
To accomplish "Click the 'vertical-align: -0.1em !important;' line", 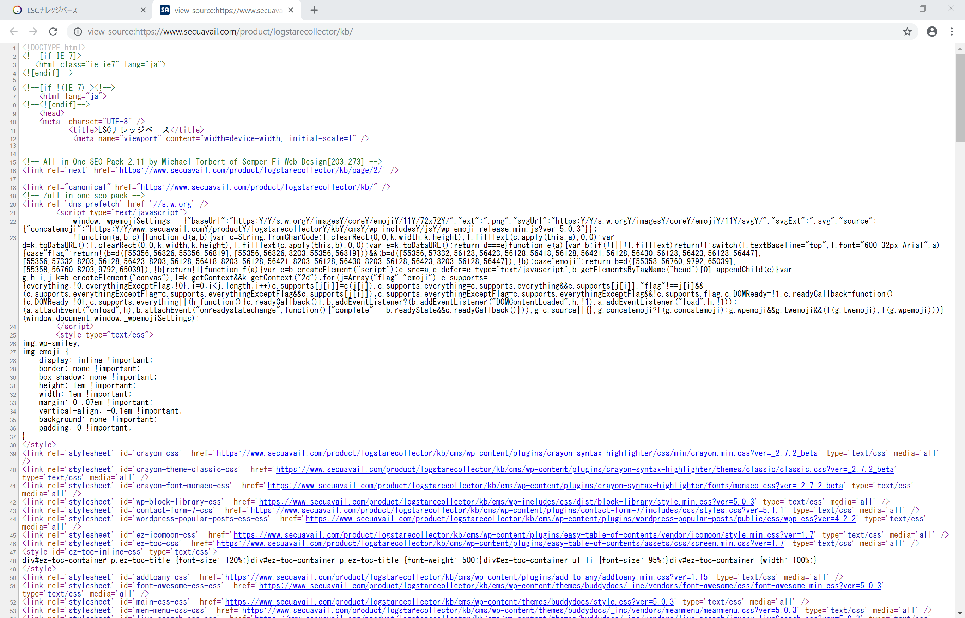I will (x=110, y=411).
